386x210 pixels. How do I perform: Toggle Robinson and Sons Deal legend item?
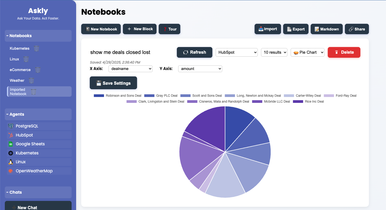pos(118,96)
